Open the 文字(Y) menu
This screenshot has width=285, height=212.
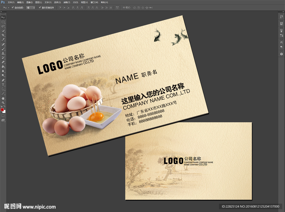pos(48,2)
